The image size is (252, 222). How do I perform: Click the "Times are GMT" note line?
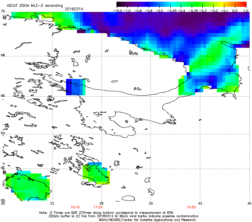click(106, 213)
